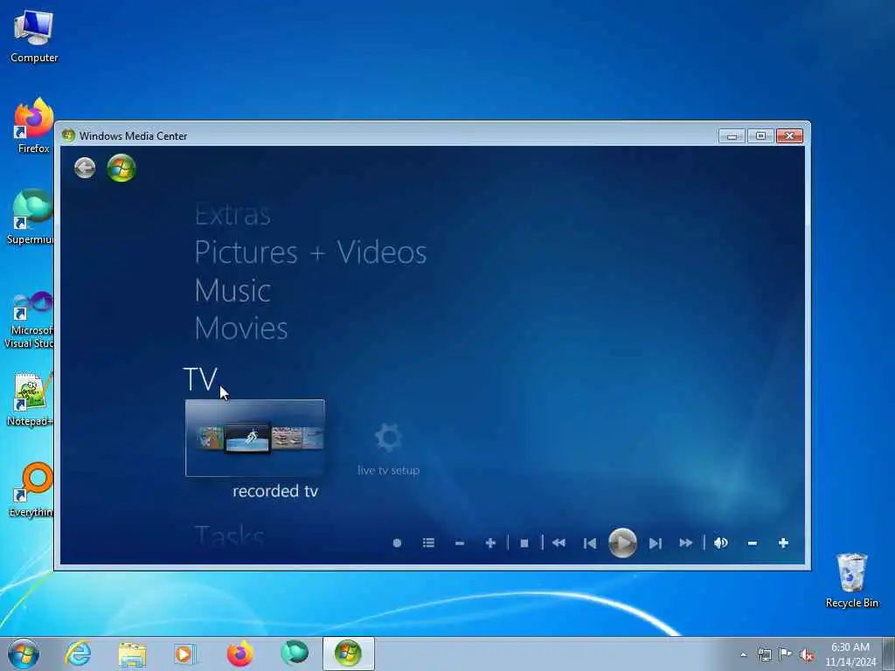
Task: Close the Windows Media Center window
Action: (789, 135)
